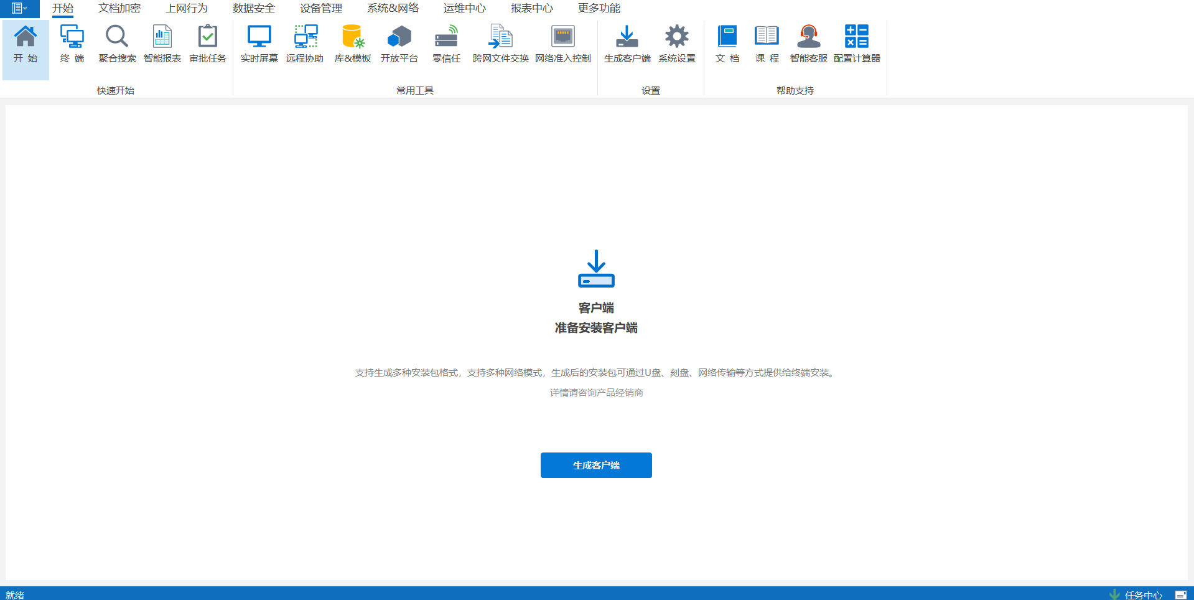Switch to the 运维中心 tab
The width and height of the screenshot is (1194, 600).
pyautogui.click(x=464, y=8)
